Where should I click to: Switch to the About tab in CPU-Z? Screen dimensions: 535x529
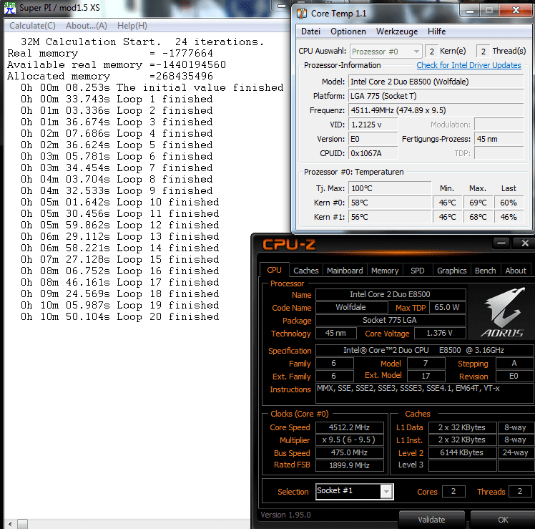516,271
